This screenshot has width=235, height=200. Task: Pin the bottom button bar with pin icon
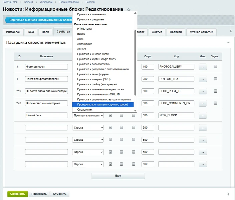click(228, 194)
